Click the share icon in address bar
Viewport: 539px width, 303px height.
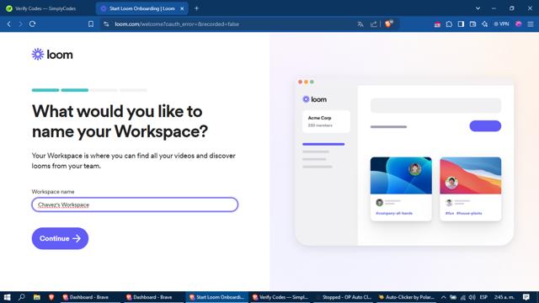tap(373, 24)
